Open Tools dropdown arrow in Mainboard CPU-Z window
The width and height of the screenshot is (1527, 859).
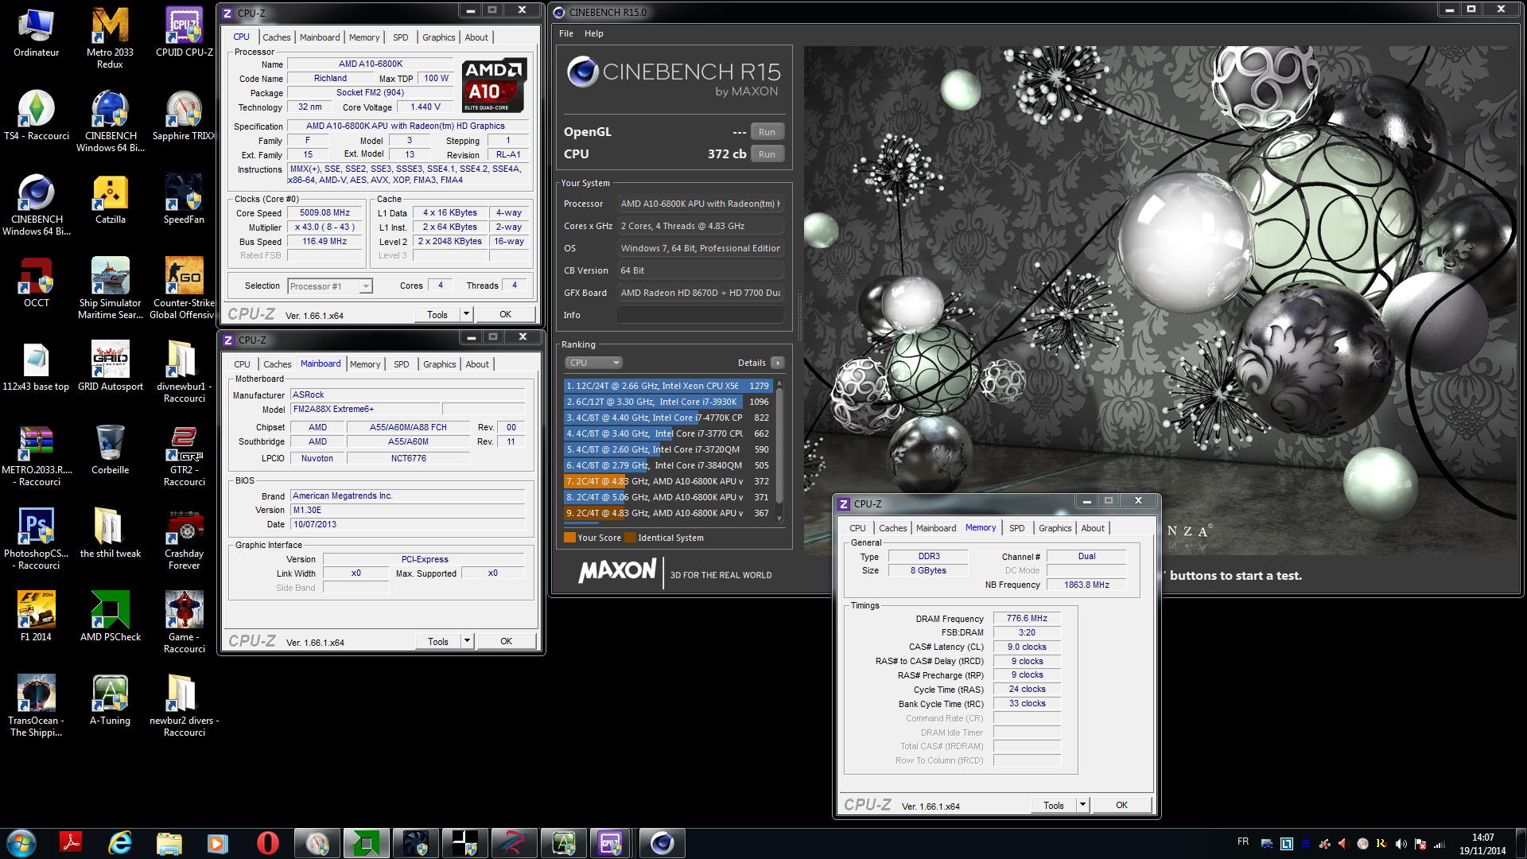click(x=468, y=641)
